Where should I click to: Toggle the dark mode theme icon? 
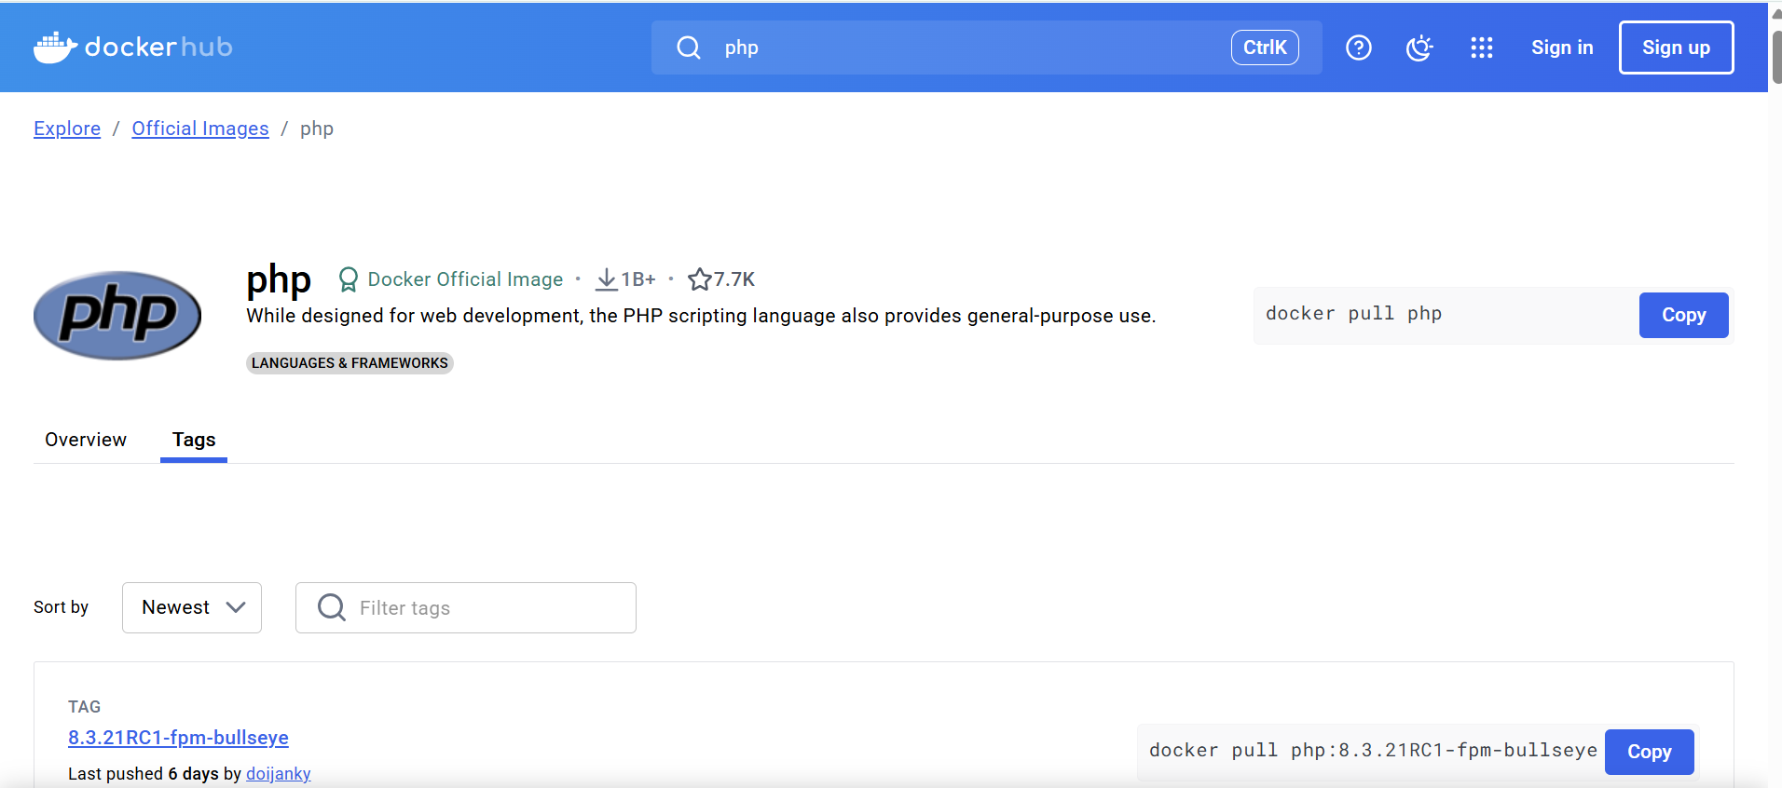pos(1419,48)
